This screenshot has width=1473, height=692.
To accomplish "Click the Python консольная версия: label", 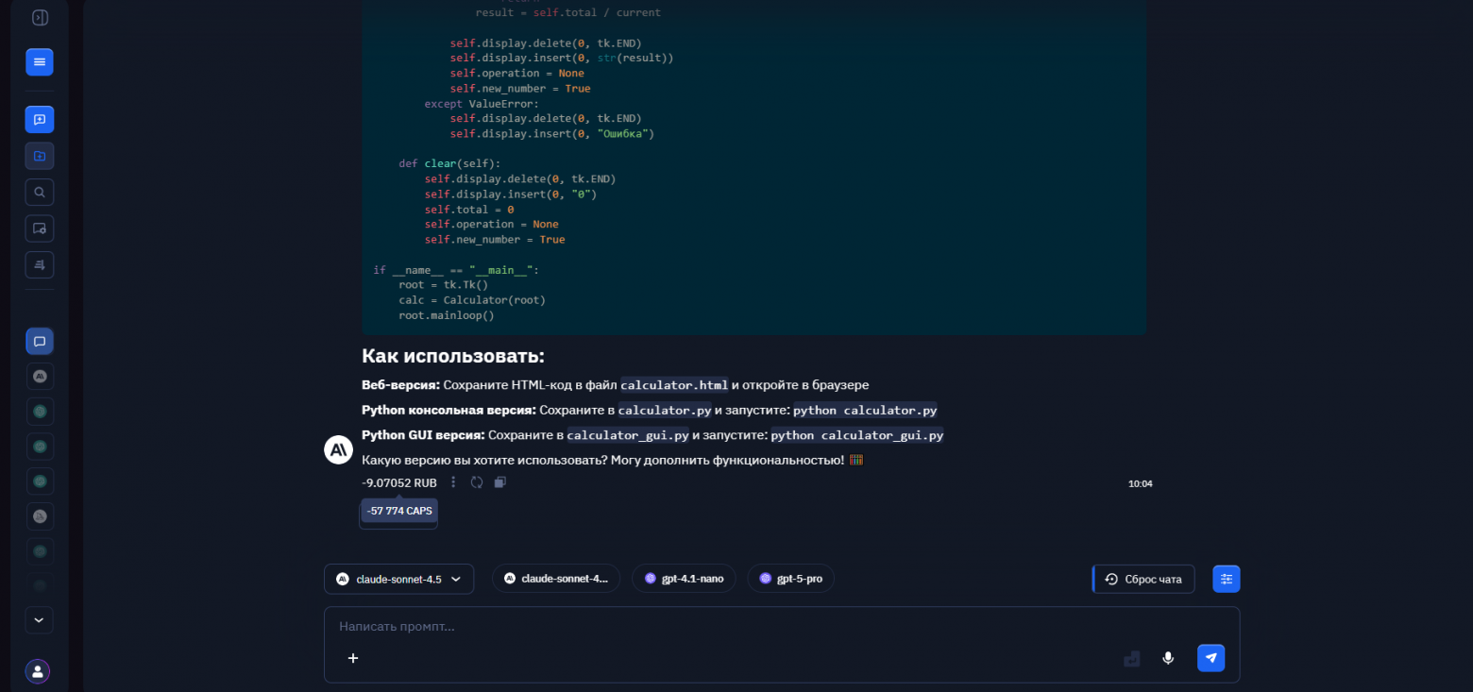I will click(449, 411).
